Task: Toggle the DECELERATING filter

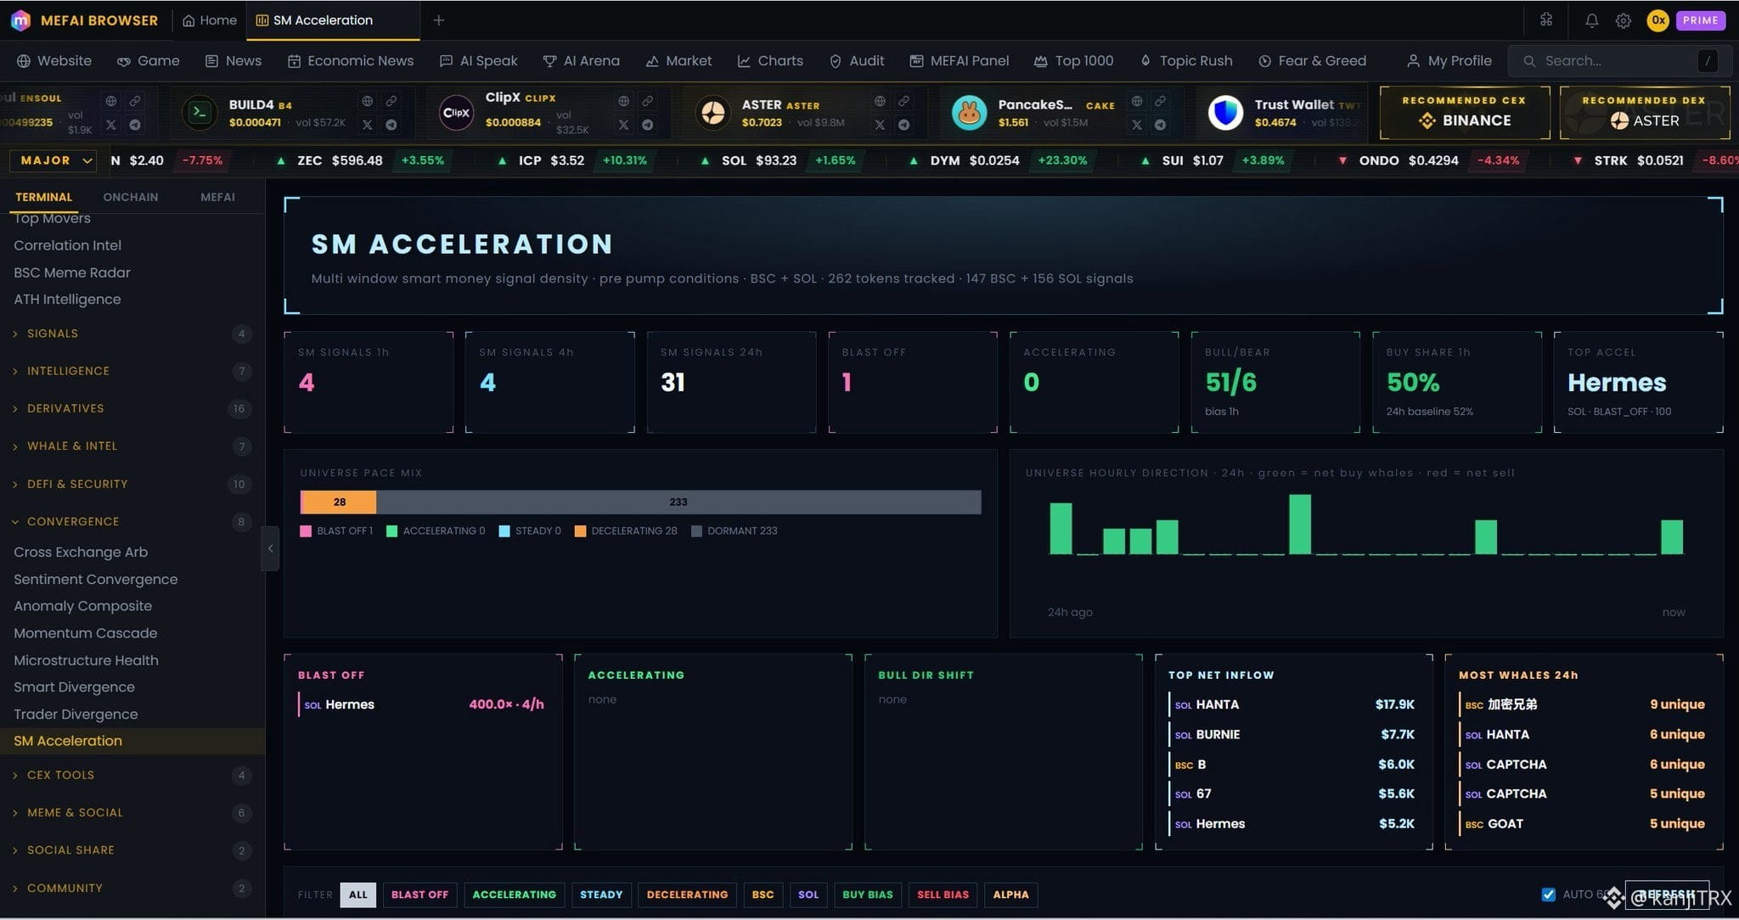Action: coord(687,895)
